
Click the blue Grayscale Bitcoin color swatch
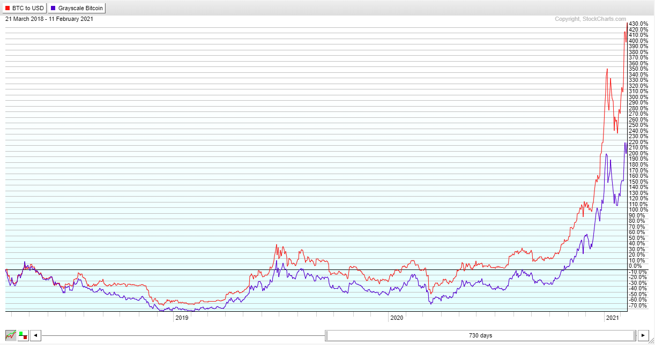point(54,8)
